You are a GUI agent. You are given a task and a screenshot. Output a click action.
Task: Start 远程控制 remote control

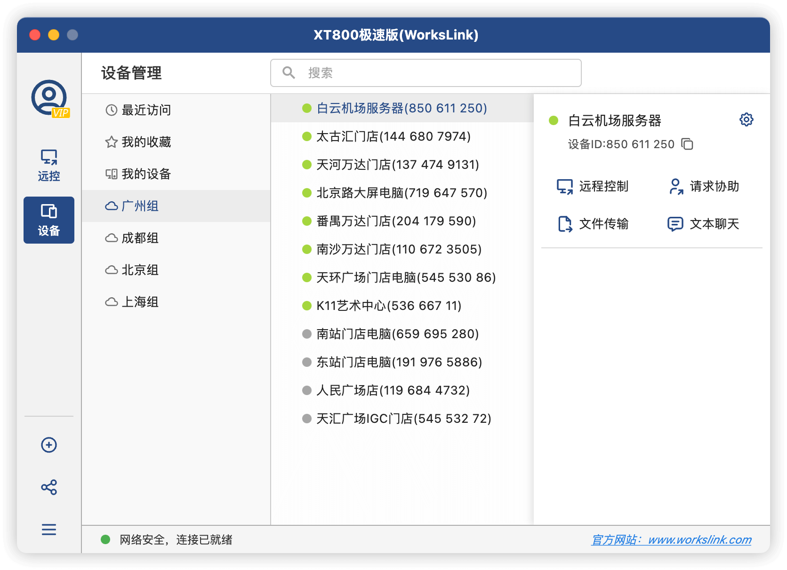[593, 186]
